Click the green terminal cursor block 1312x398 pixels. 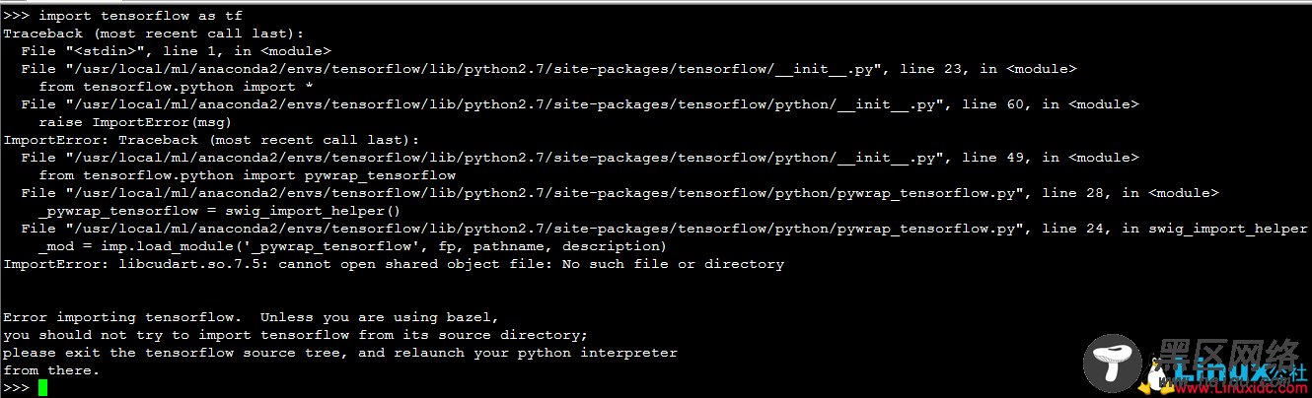pos(42,388)
